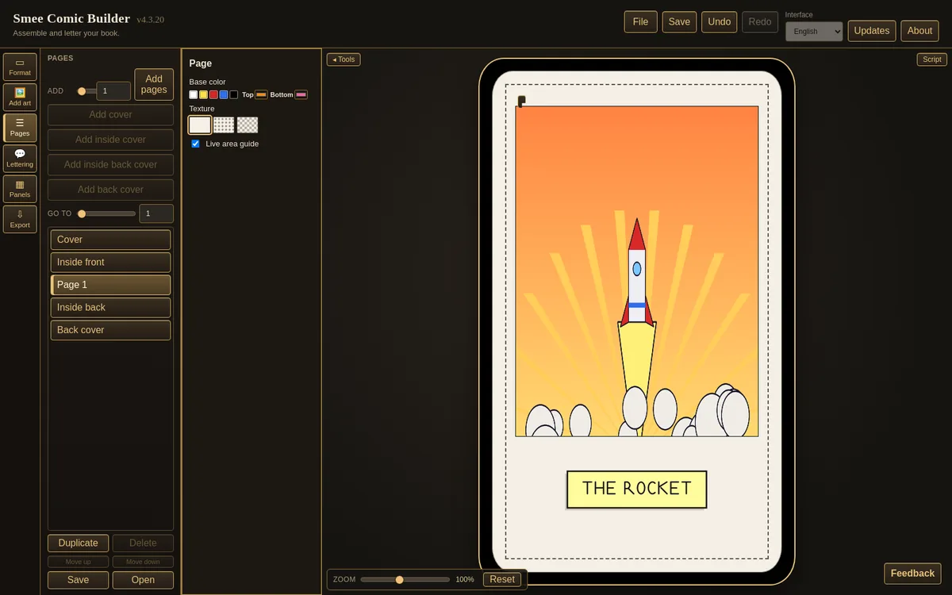This screenshot has width=952, height=595.
Task: Collapse the Tools panel
Action: pos(344,59)
